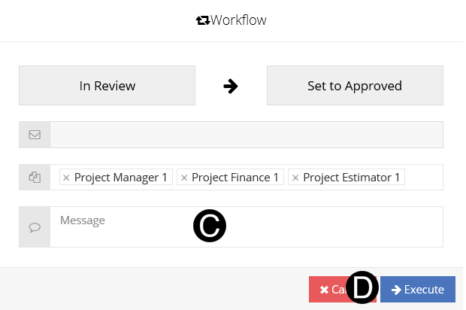The width and height of the screenshot is (466, 310).
Task: Focus the empty email input field
Action: [x=247, y=135]
